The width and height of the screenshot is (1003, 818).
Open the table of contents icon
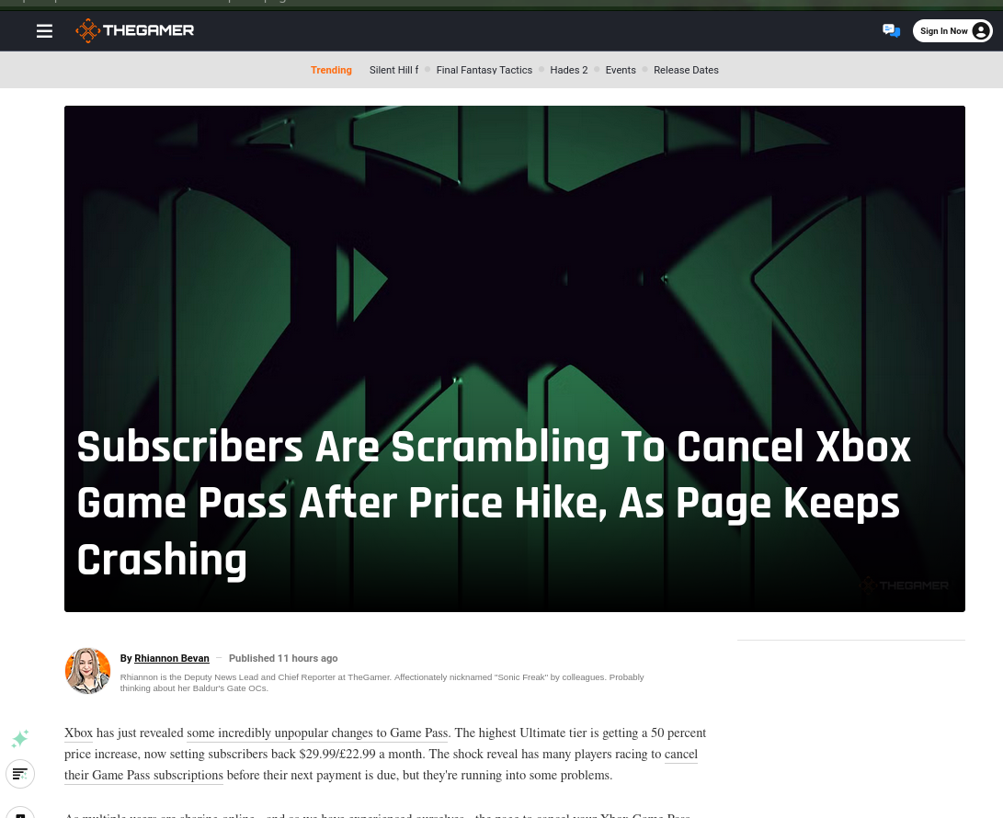20,774
